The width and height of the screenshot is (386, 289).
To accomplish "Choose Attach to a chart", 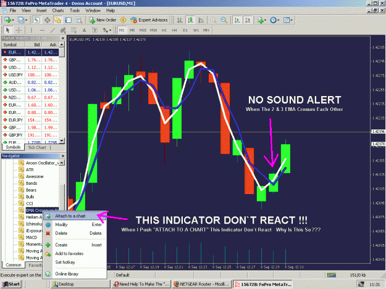I will tap(75, 216).
